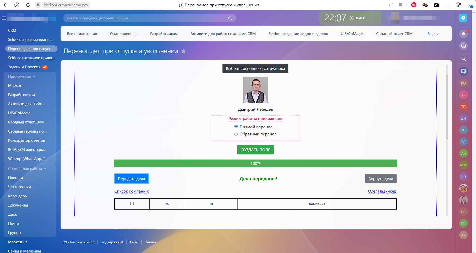Open the ОП contact avatar
This screenshot has height=253, width=476.
pyautogui.click(x=464, y=177)
